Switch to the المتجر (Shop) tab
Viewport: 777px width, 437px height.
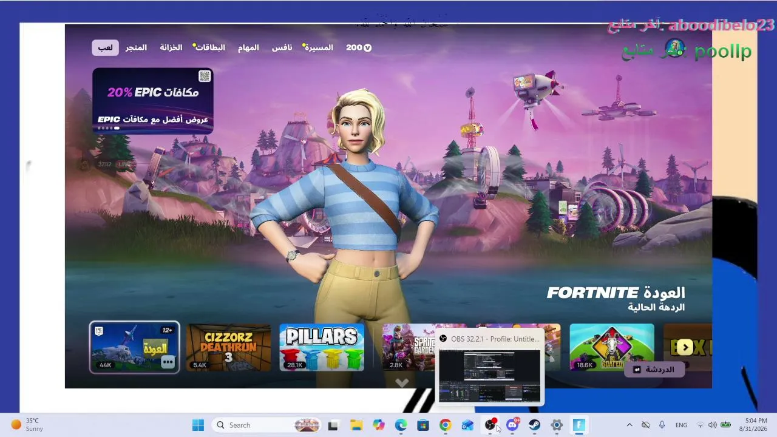point(137,47)
